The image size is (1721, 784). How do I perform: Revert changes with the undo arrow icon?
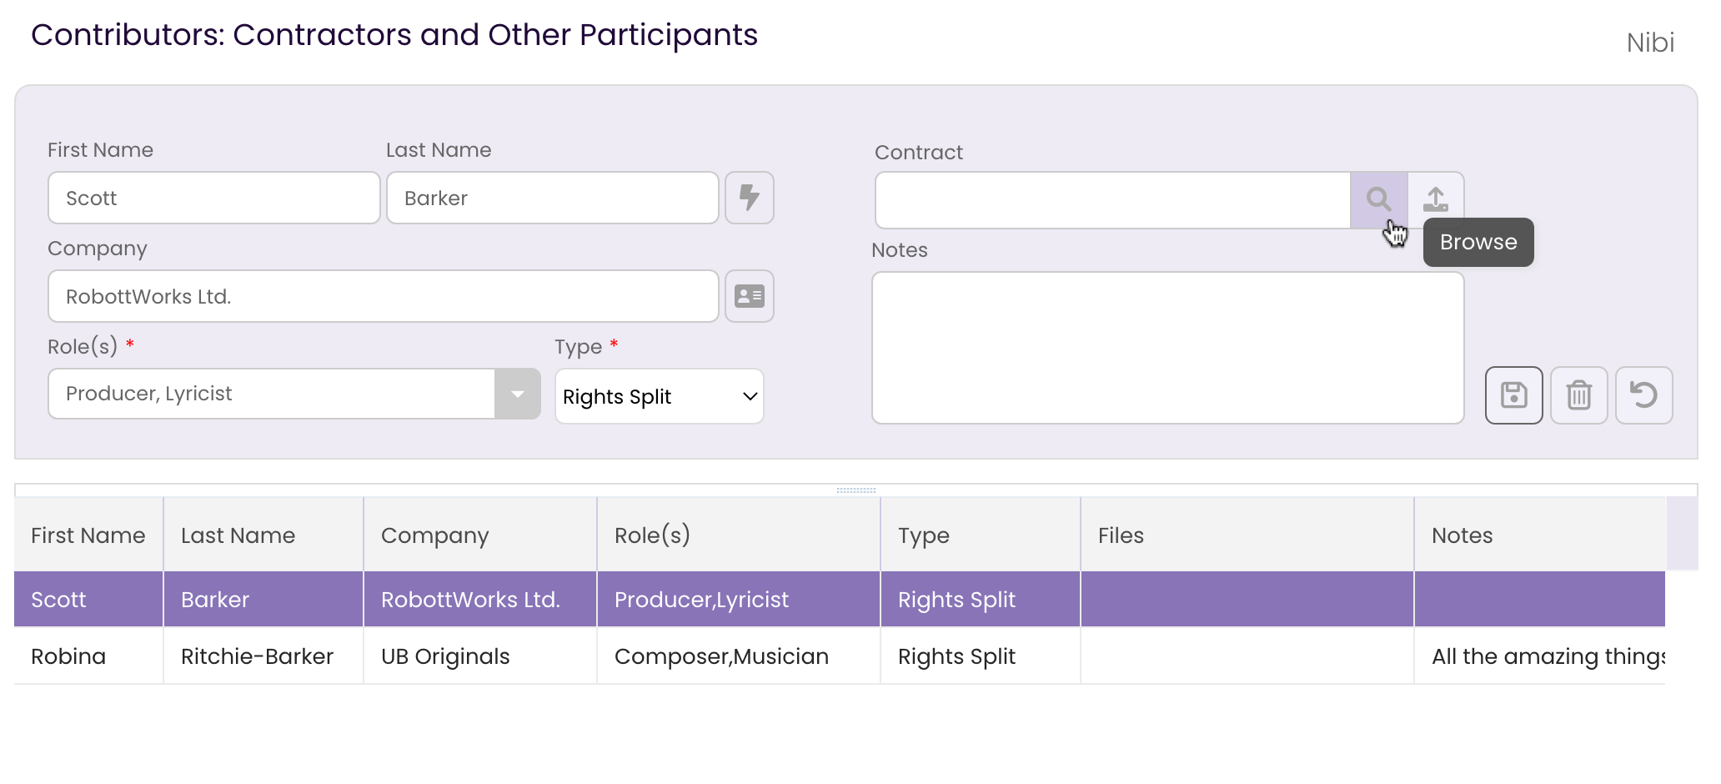(1643, 395)
